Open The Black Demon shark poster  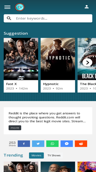click(x=87, y=59)
